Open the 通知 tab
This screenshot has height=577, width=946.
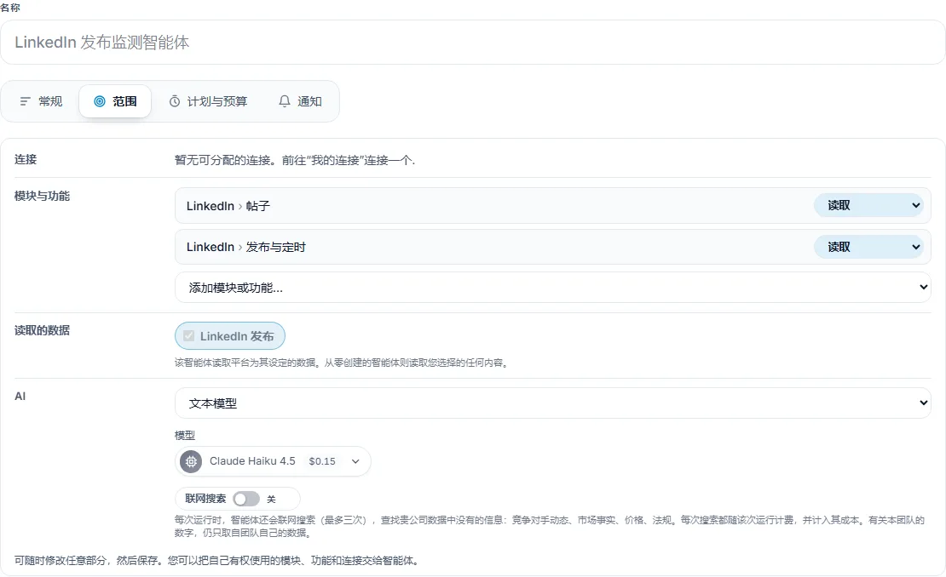300,101
